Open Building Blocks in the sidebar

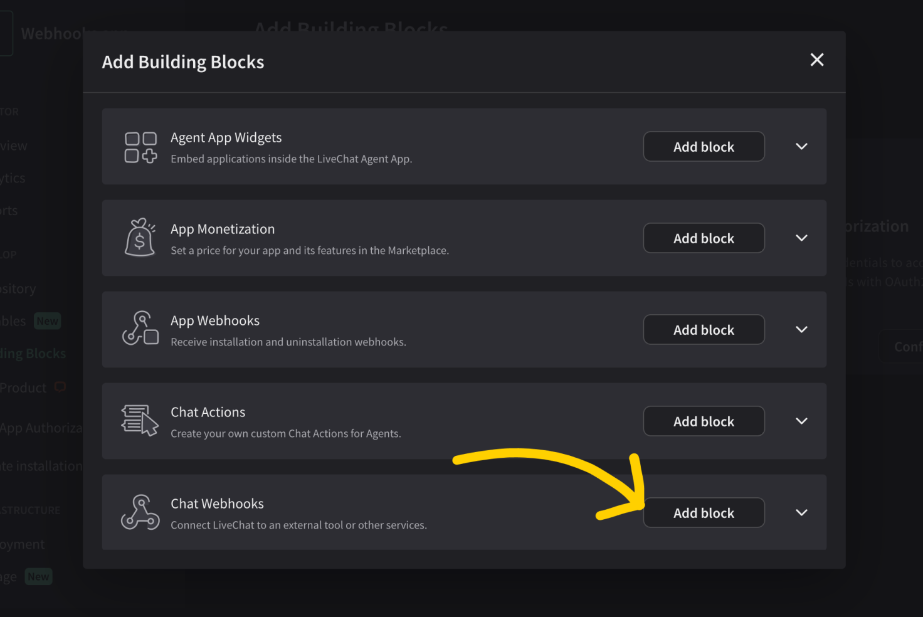pos(33,354)
